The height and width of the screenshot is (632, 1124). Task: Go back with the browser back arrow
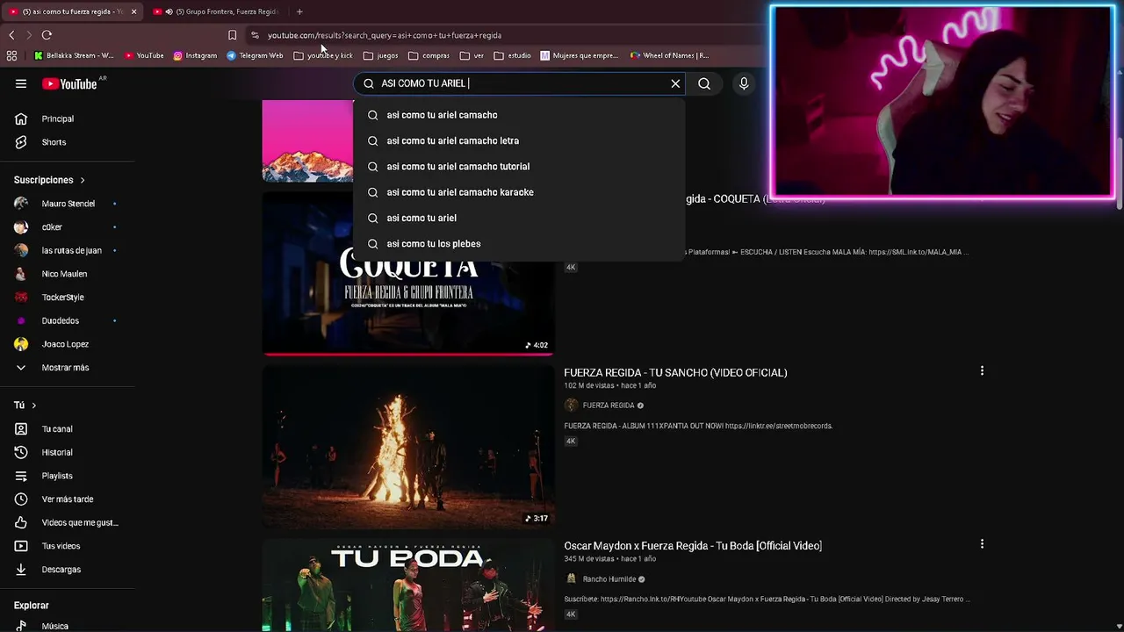point(11,35)
